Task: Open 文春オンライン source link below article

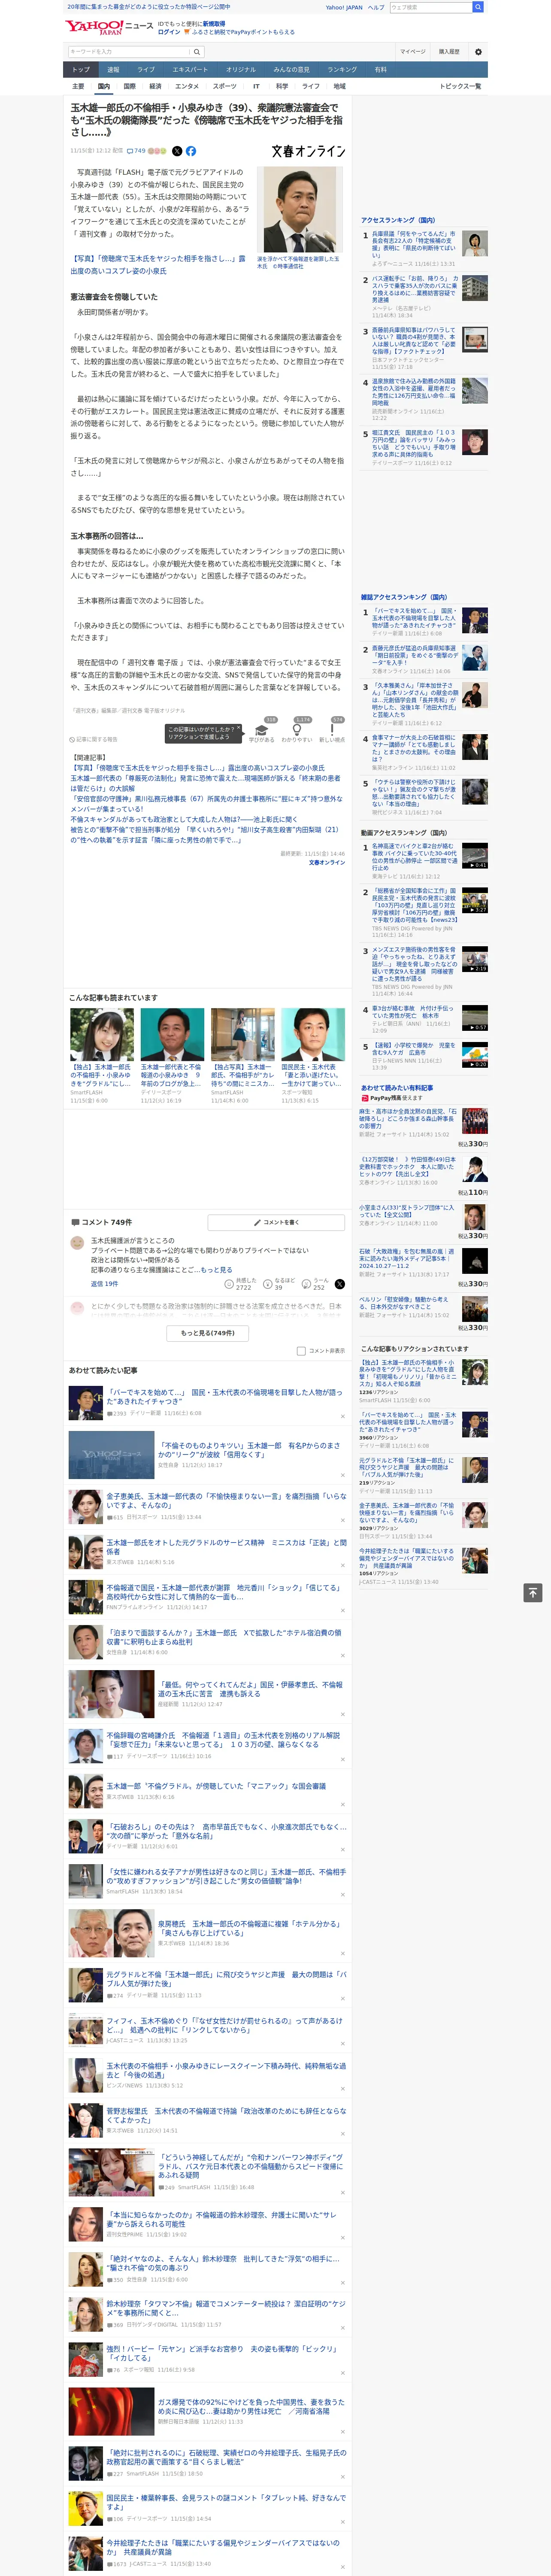Action: click(327, 862)
